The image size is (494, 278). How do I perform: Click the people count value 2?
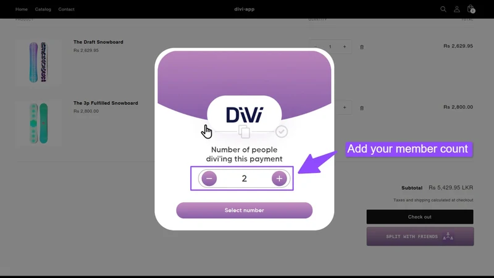pyautogui.click(x=244, y=179)
